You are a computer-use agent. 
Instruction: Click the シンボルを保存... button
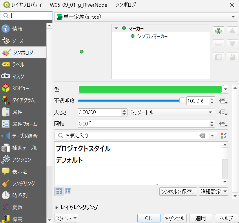(x=178, y=192)
